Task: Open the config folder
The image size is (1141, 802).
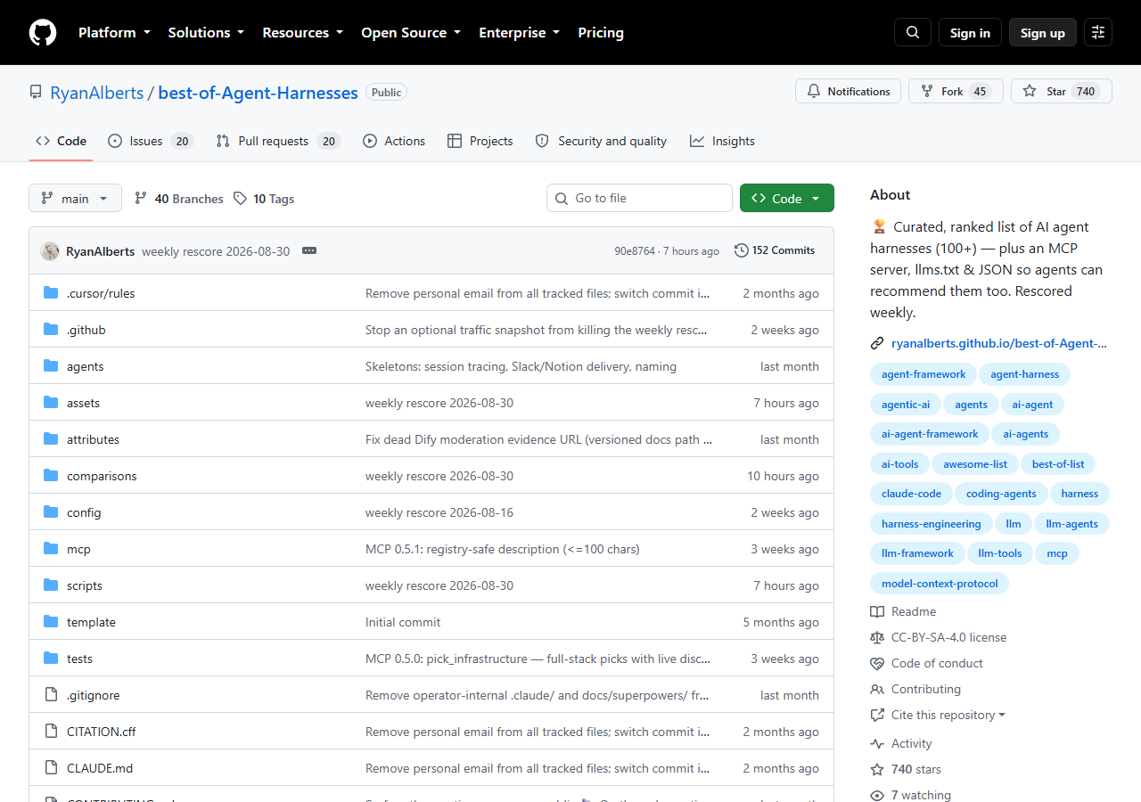Action: [x=84, y=512]
